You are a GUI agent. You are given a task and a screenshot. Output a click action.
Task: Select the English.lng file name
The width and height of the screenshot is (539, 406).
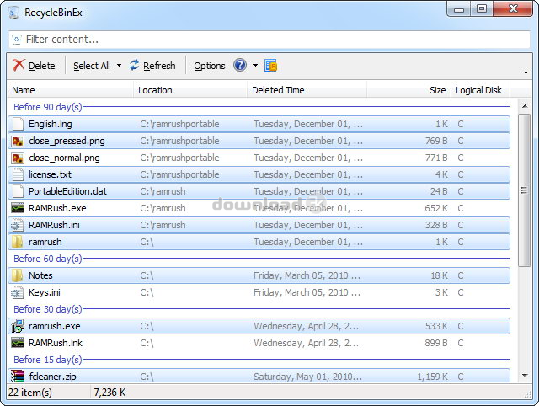point(51,124)
